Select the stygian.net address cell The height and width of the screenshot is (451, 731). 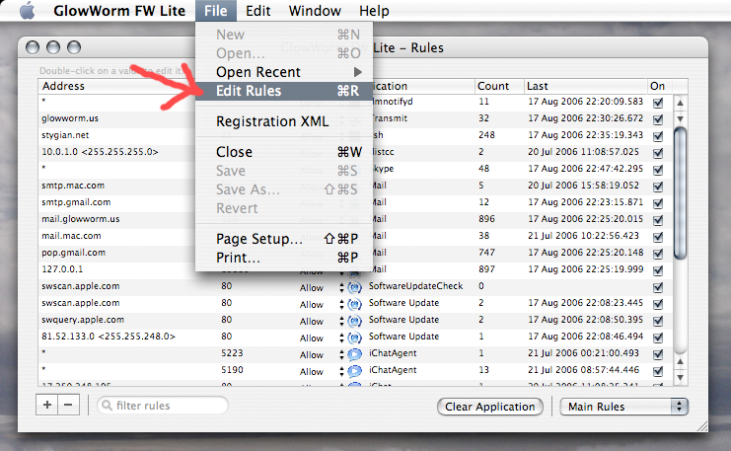(x=65, y=135)
